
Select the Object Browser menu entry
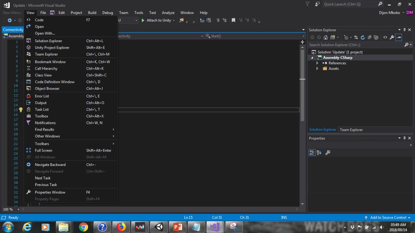tap(71, 88)
